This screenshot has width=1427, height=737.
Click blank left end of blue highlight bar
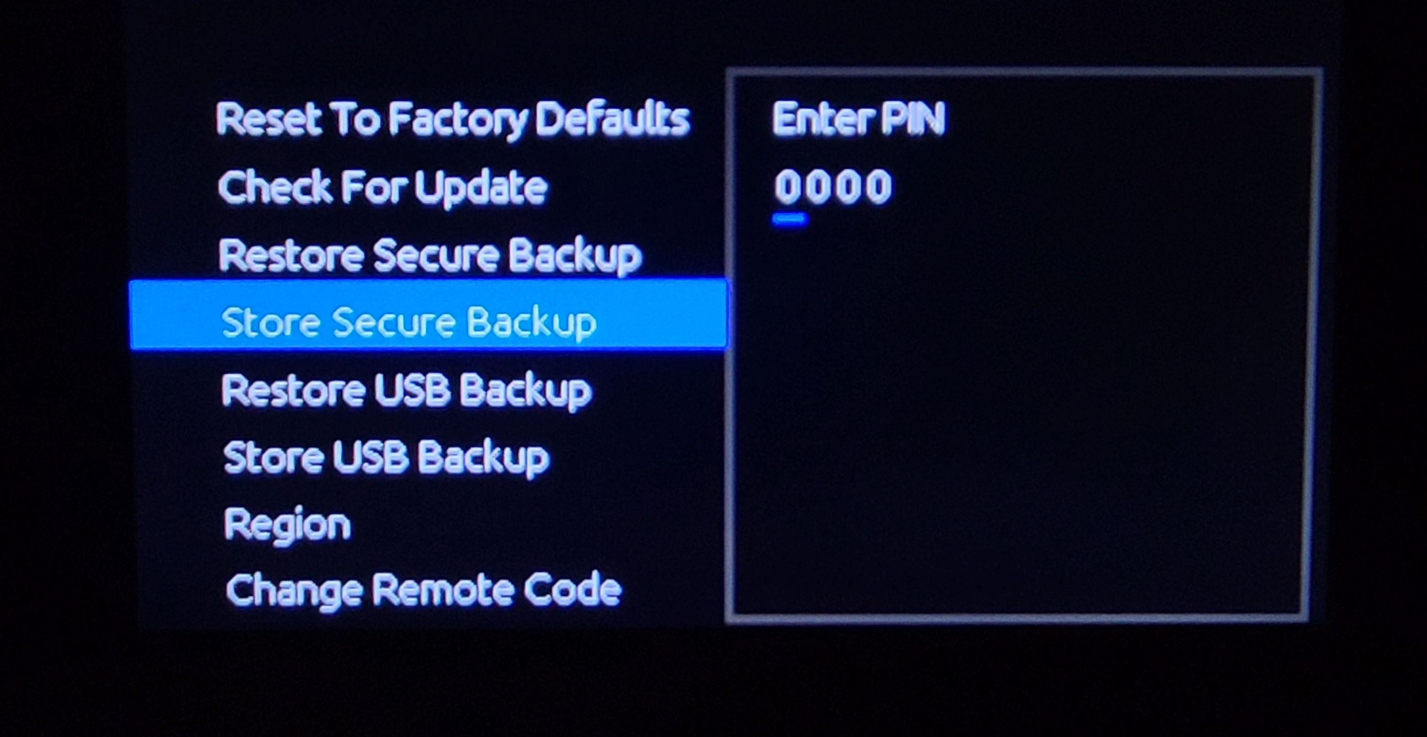pyautogui.click(x=173, y=314)
